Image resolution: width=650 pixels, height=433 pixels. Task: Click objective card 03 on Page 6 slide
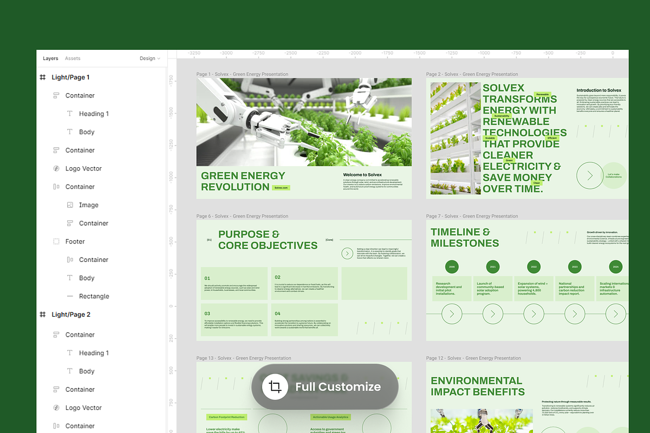tap(234, 320)
